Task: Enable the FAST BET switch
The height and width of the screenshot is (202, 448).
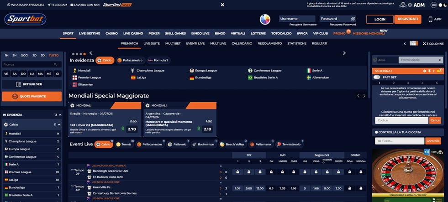Action: [377, 78]
